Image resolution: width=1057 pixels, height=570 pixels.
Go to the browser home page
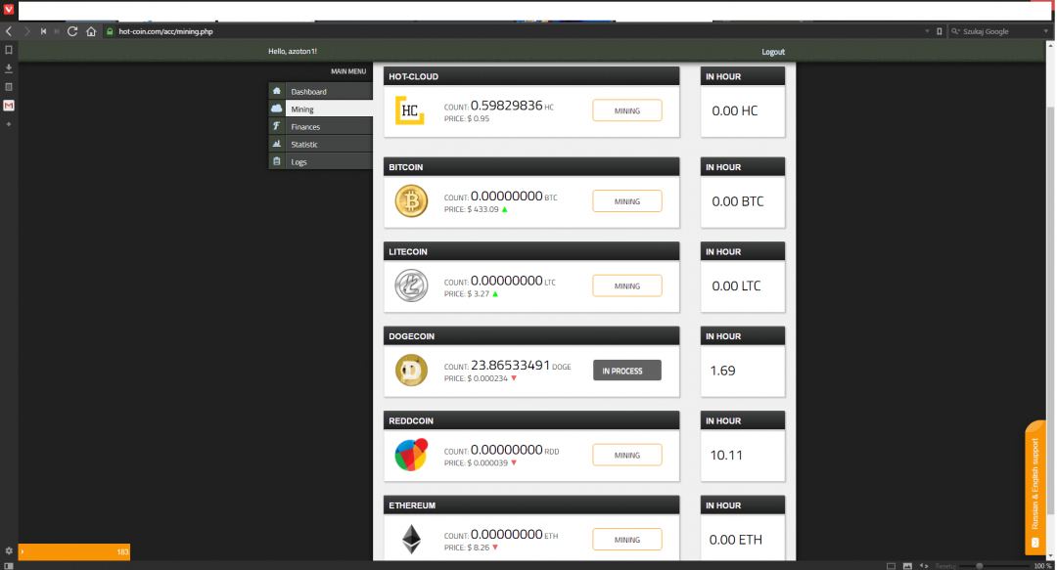[x=91, y=31]
